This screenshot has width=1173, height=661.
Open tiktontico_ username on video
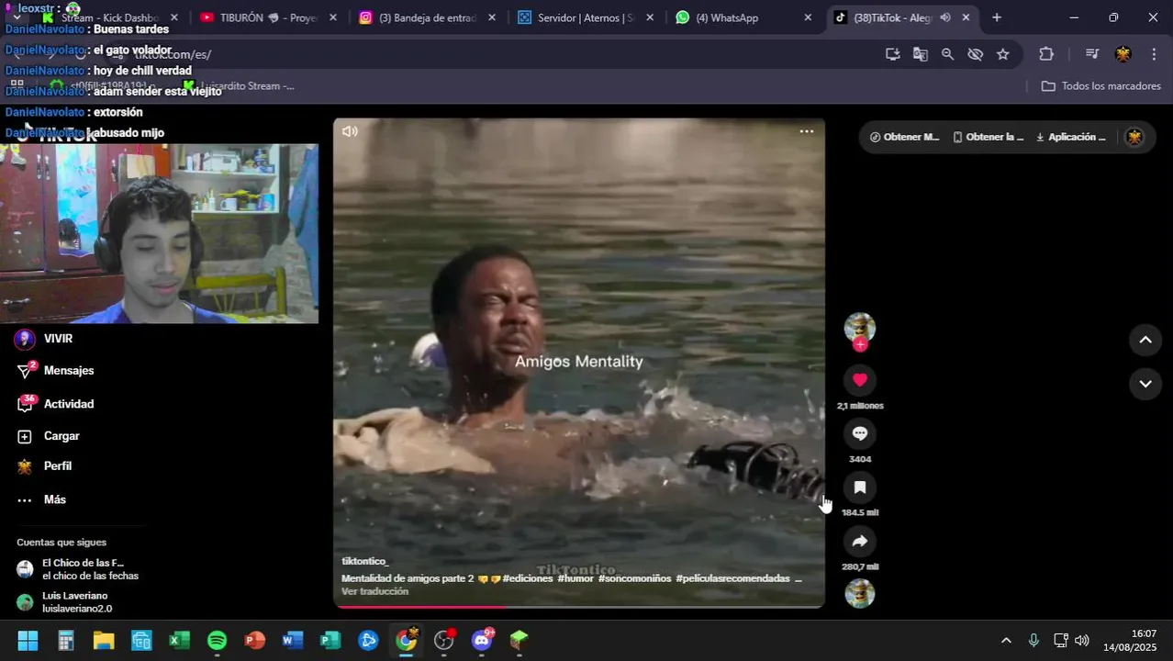click(x=364, y=561)
